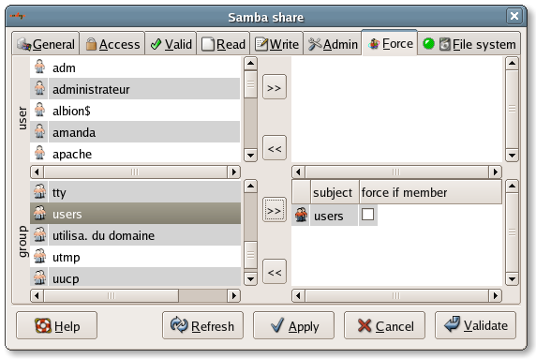Add selected group with >> button

275,210
